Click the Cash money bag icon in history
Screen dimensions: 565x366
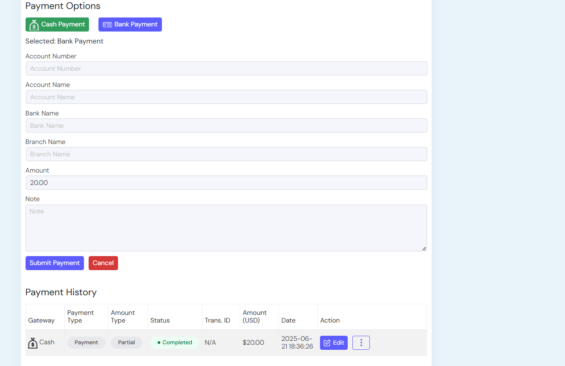tap(33, 343)
